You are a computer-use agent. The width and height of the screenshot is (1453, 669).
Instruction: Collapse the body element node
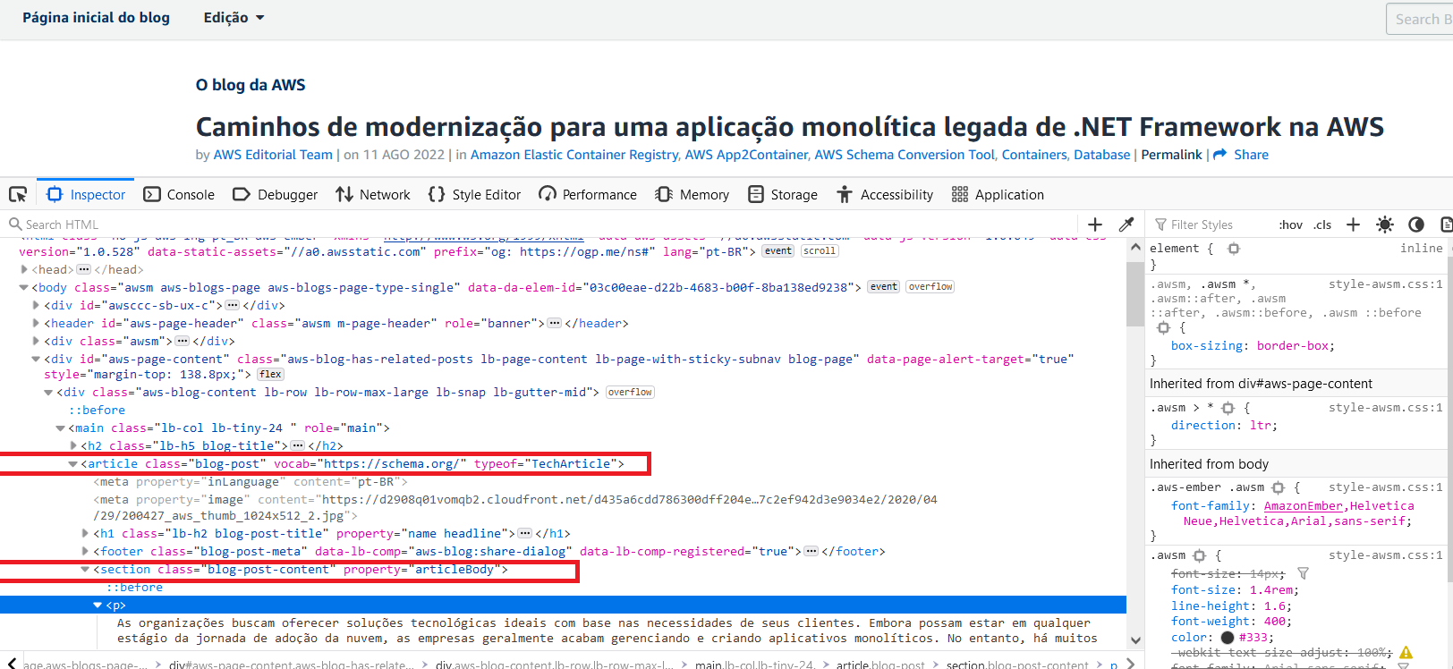[24, 287]
